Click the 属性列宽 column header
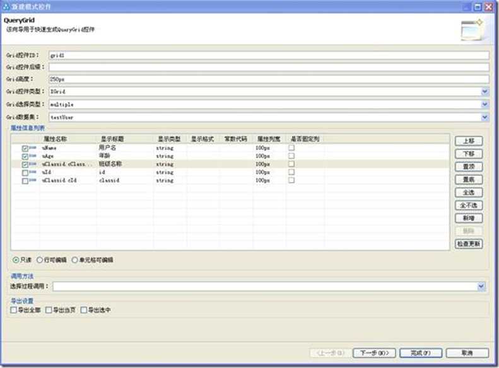This screenshot has height=368, width=499. pos(269,139)
